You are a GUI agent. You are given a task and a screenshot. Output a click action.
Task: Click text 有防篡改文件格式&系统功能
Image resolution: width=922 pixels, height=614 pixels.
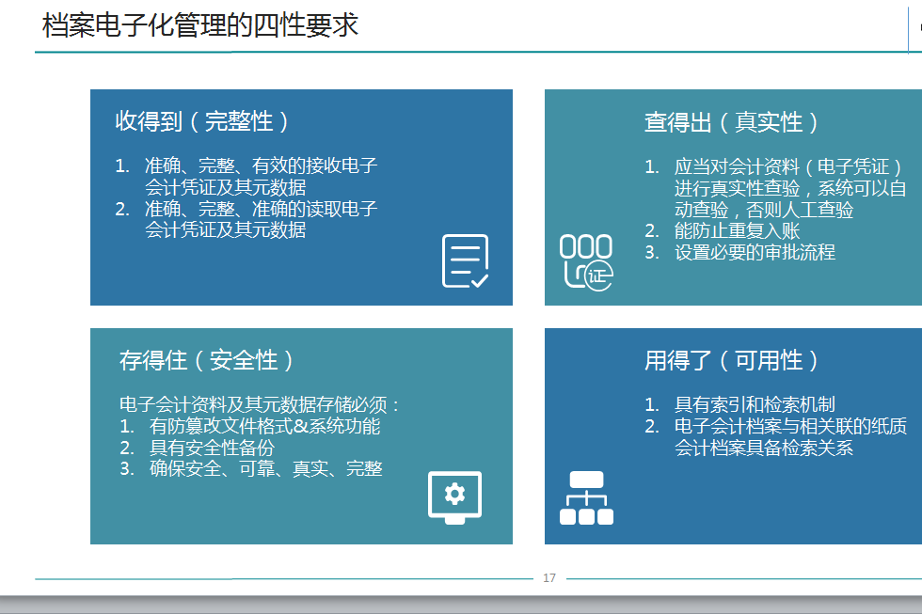264,426
